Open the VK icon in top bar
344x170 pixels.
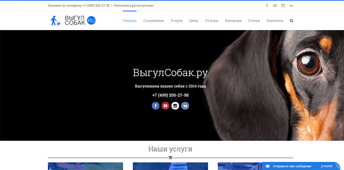click(291, 6)
